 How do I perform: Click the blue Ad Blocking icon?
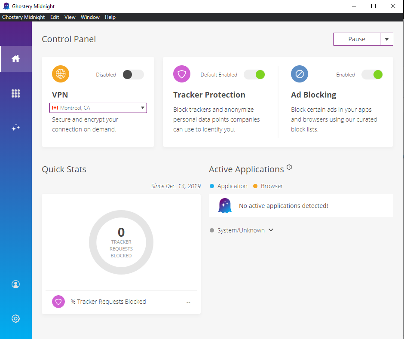pyautogui.click(x=300, y=74)
